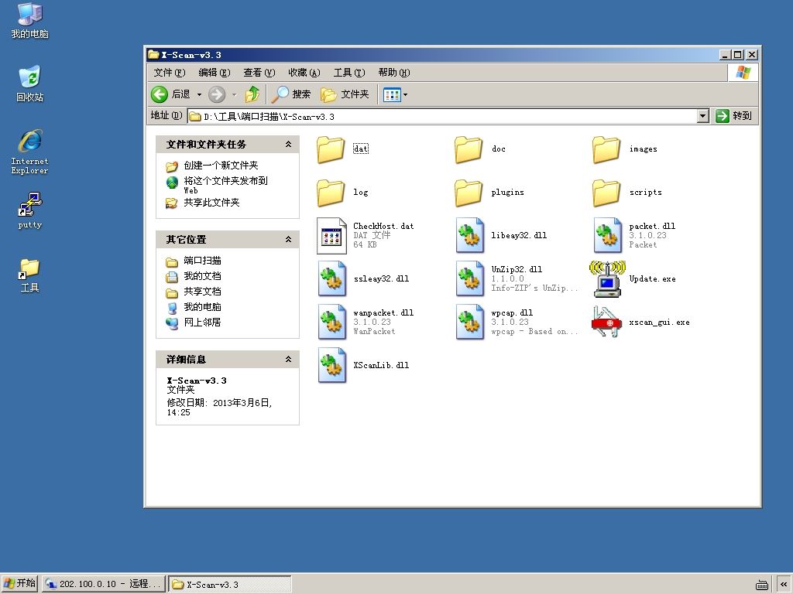Viewport: 793px width, 594px height.
Task: Open the 查看(V) menu
Action: [x=259, y=73]
